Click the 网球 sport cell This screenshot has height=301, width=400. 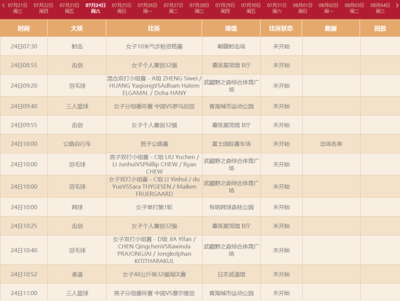(x=77, y=208)
